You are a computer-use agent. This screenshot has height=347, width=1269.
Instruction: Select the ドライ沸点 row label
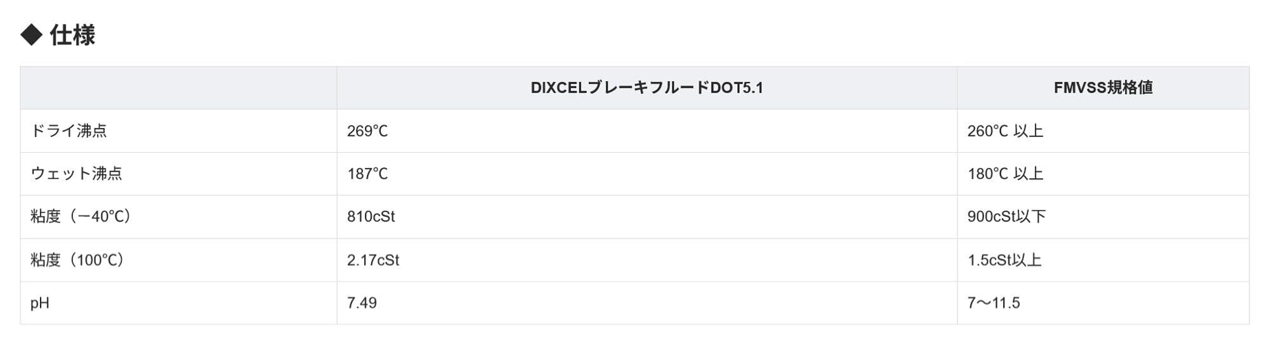[69, 131]
